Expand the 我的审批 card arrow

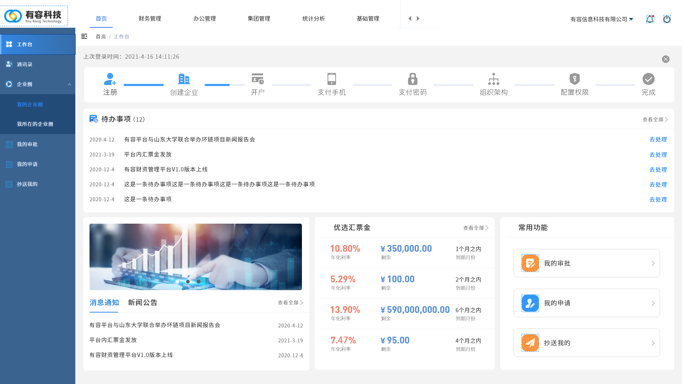pyautogui.click(x=653, y=263)
